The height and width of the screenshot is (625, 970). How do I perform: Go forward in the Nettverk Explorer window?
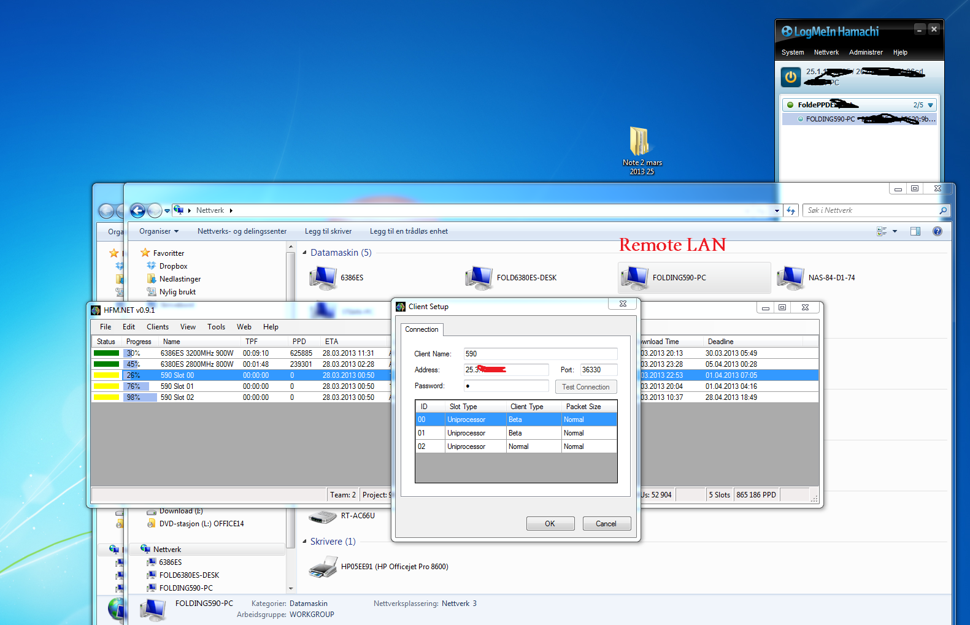pos(155,211)
